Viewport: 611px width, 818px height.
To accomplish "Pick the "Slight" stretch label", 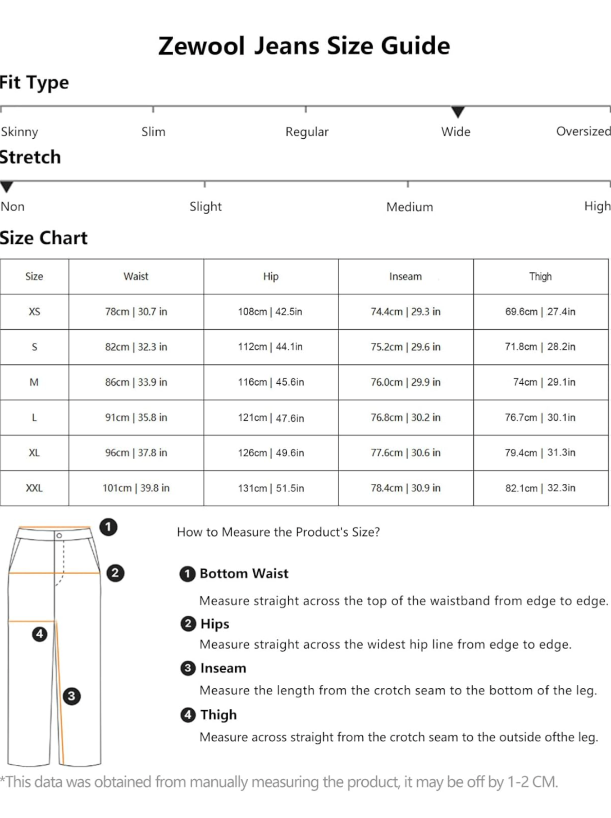I will [x=205, y=206].
